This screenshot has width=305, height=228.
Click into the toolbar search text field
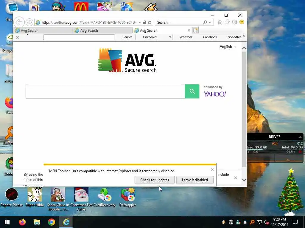click(79, 37)
